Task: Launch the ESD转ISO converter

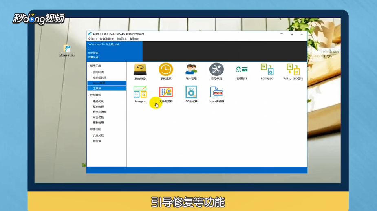Action: 267,71
